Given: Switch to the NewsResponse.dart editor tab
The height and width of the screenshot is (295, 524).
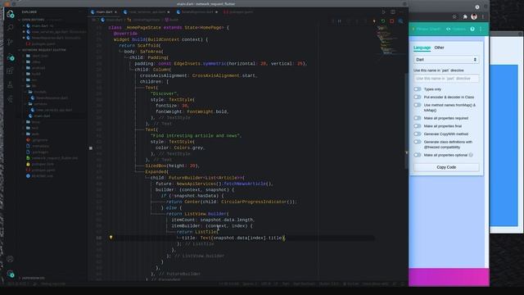Looking at the screenshot, I should coord(196,12).
